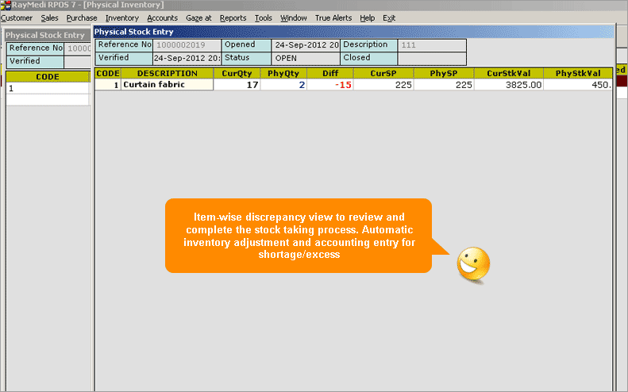628x392 pixels.
Task: Open the Inventory menu
Action: (x=121, y=17)
